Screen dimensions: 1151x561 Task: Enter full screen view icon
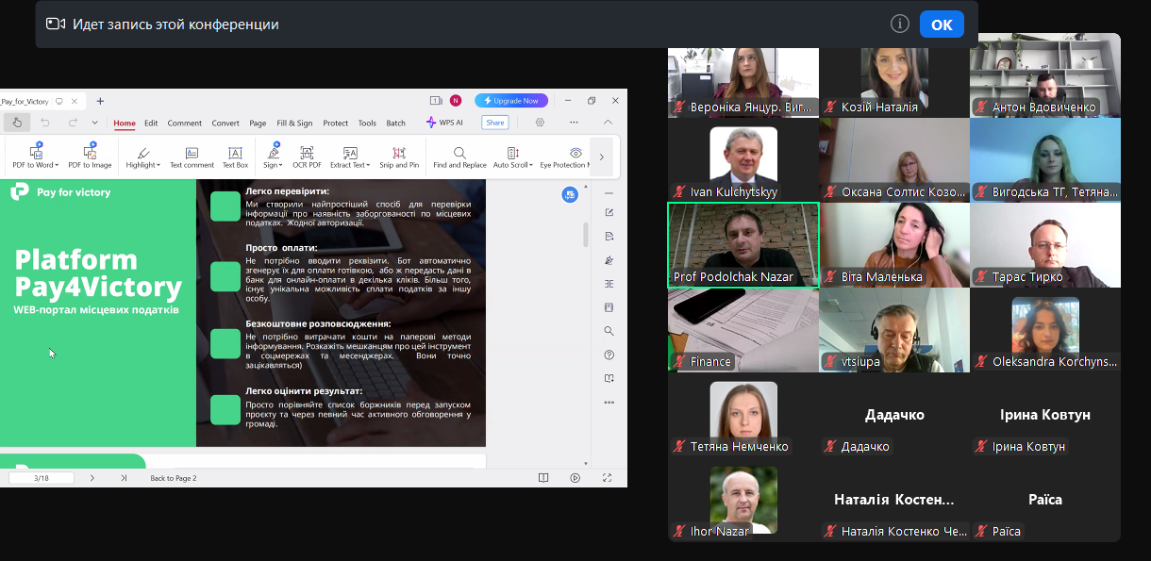click(x=607, y=478)
